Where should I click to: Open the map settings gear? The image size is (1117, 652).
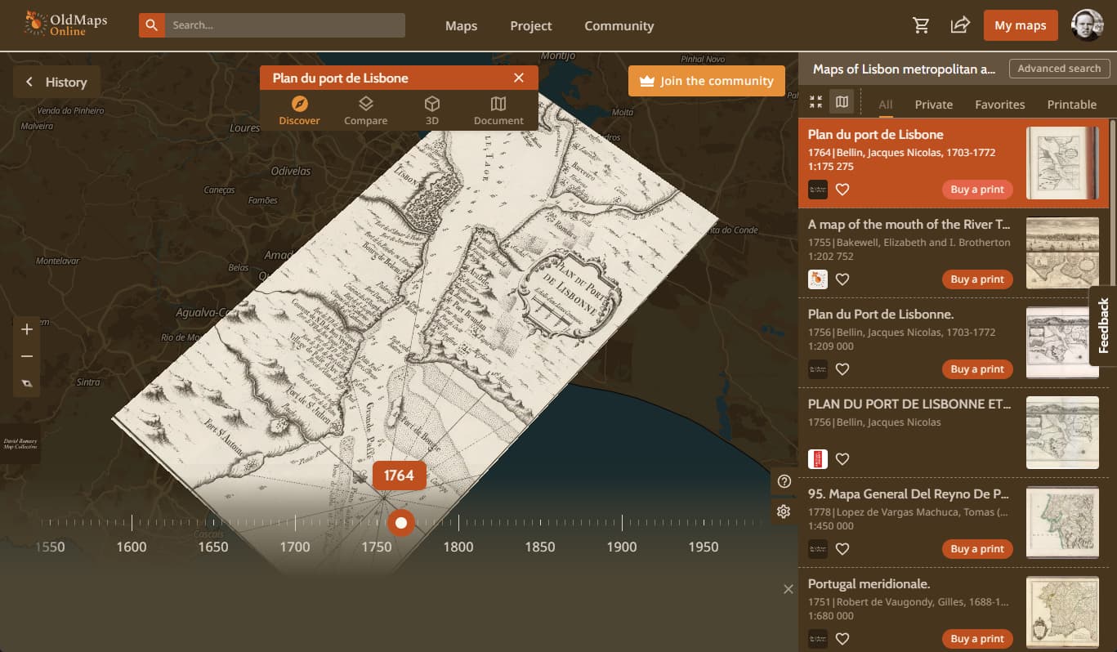point(784,511)
